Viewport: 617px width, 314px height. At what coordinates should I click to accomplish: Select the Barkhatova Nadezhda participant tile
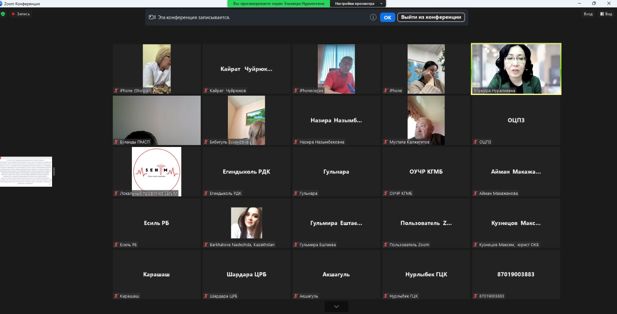click(x=246, y=223)
